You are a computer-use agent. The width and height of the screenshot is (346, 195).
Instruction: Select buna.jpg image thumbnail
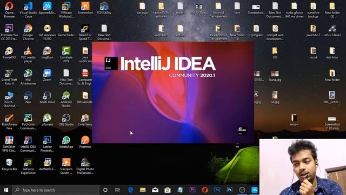[275, 76]
